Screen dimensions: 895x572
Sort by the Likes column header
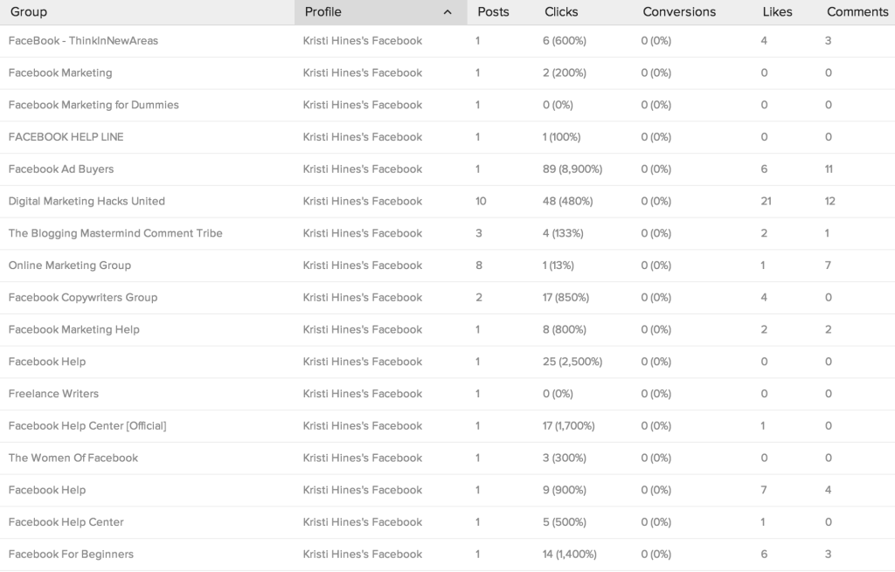[778, 12]
